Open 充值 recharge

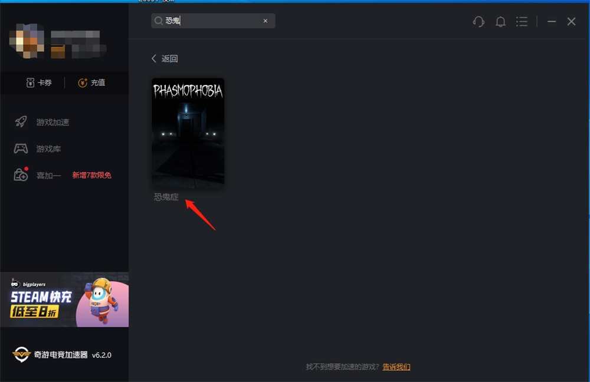point(91,83)
